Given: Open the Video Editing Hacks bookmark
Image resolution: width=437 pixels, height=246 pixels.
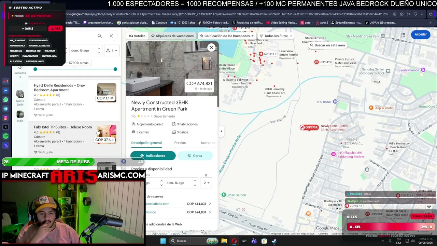Looking at the screenshot, I should (282, 23).
